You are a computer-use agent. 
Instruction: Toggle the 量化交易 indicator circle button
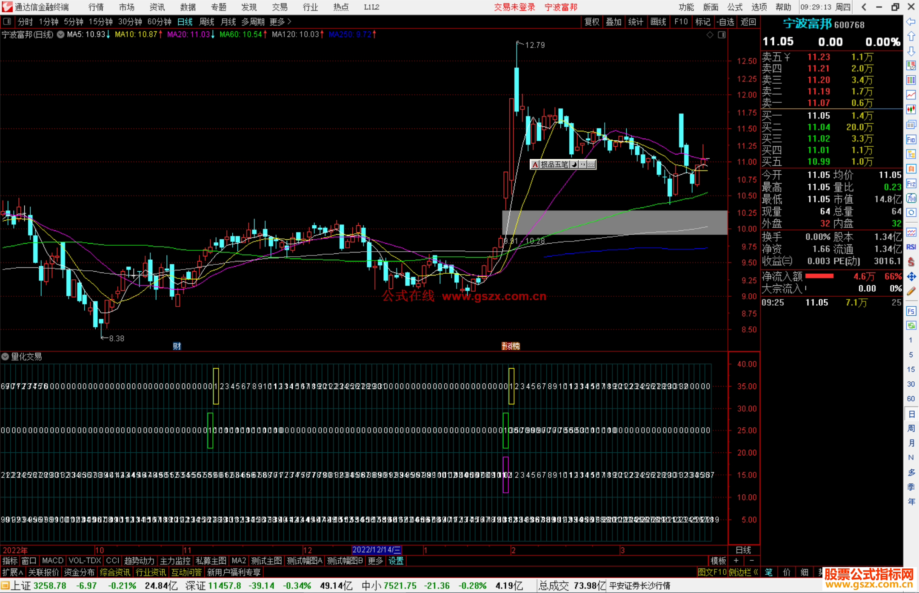[5, 357]
